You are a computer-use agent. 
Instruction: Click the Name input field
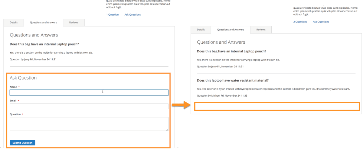tap(89, 93)
